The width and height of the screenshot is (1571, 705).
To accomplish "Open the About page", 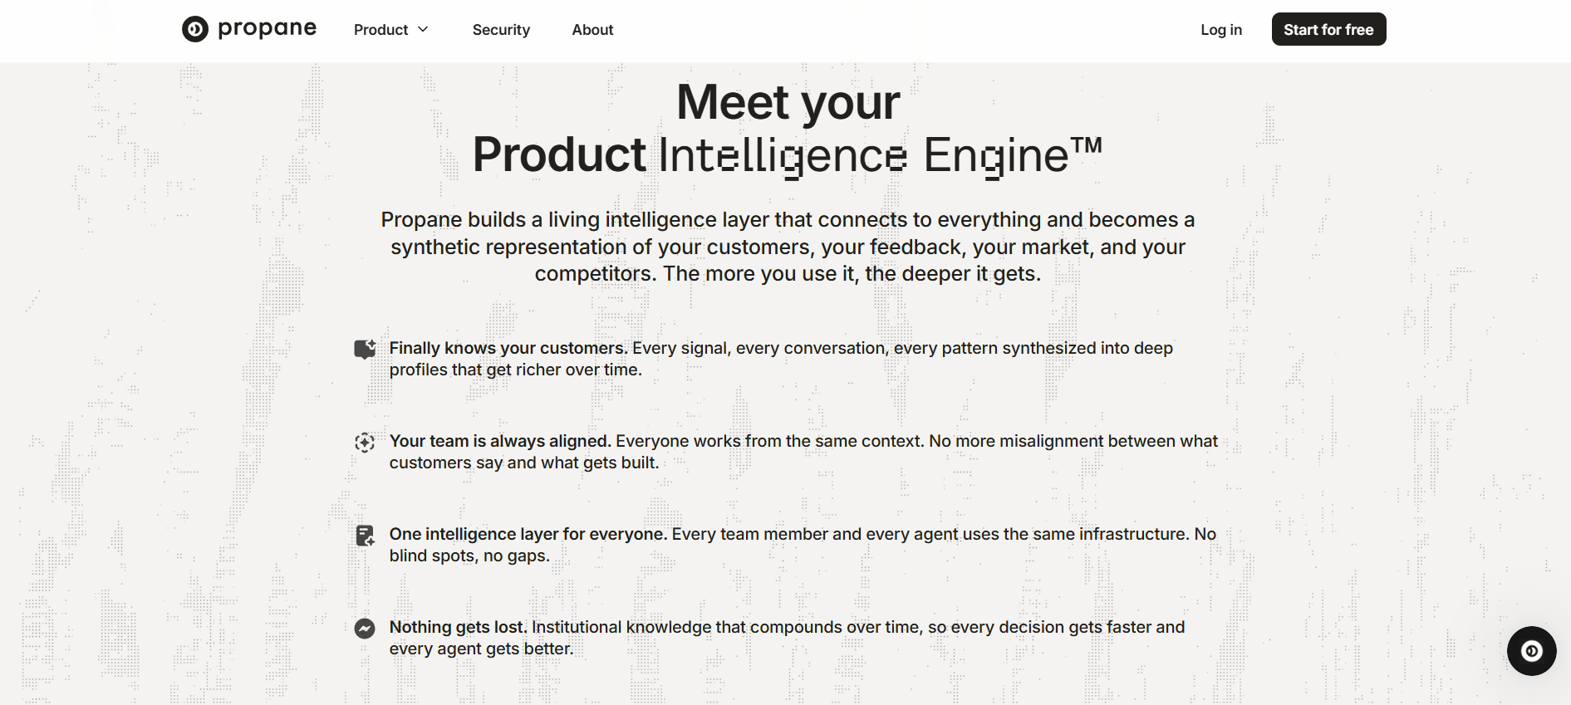I will click(x=592, y=30).
